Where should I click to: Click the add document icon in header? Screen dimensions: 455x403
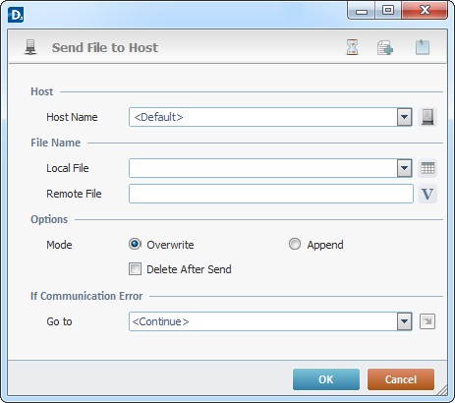tap(385, 47)
